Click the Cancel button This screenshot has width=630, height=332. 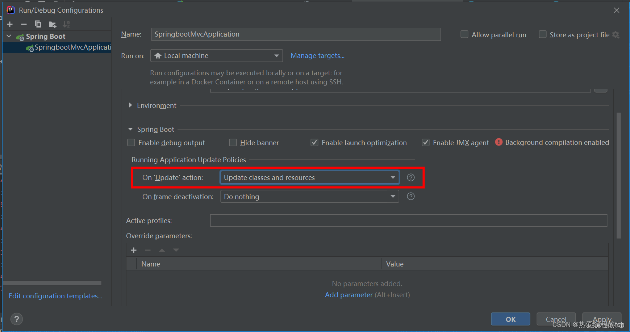pos(556,319)
